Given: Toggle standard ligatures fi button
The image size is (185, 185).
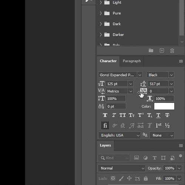Looking at the screenshot, I should [x=105, y=125].
